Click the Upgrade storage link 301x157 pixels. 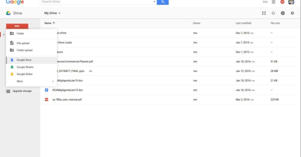22,91
